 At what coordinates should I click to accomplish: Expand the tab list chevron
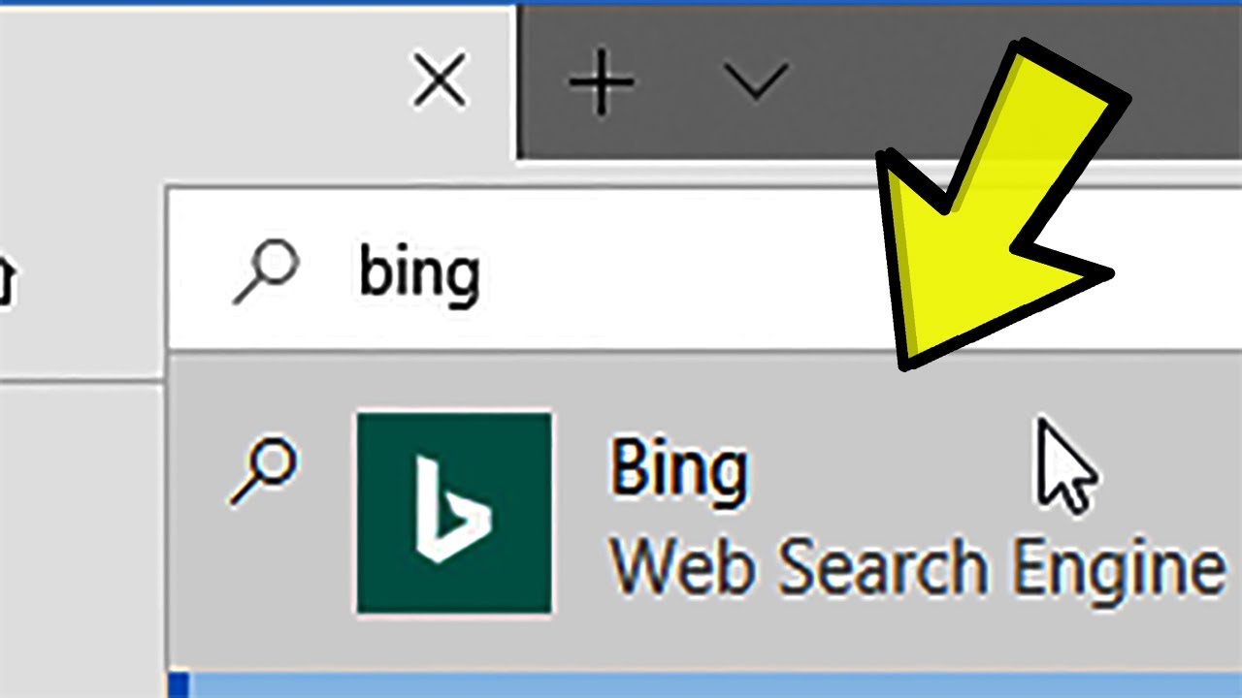click(x=756, y=82)
